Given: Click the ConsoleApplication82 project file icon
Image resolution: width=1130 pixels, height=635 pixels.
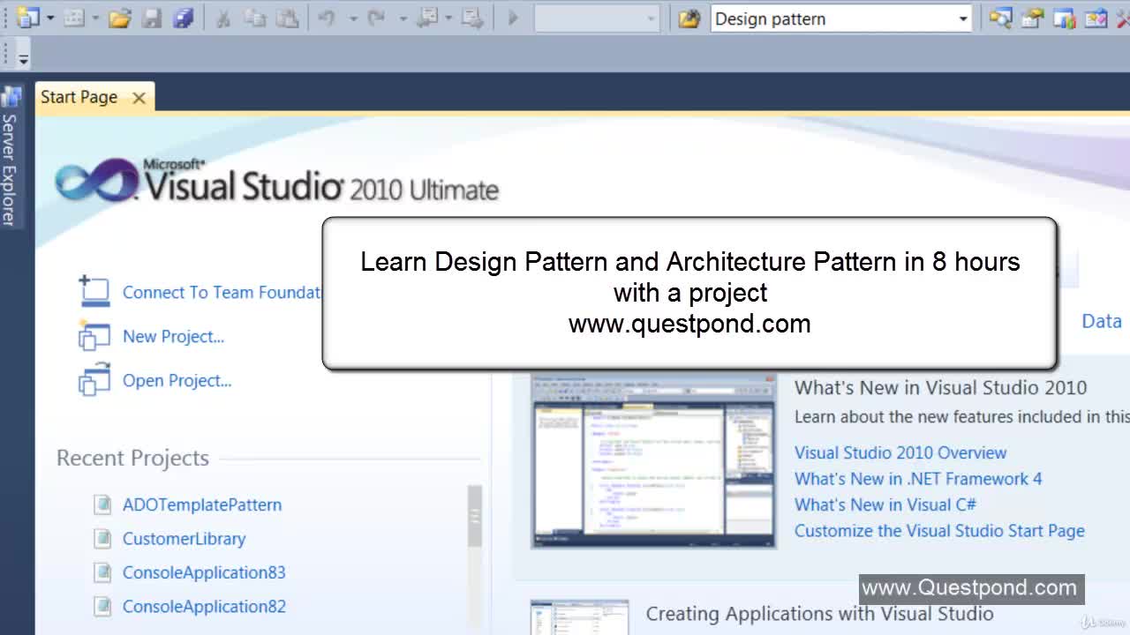Looking at the screenshot, I should click(x=103, y=606).
